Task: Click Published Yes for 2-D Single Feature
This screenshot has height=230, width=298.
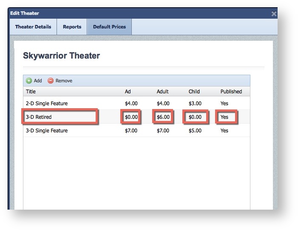Action: pyautogui.click(x=224, y=104)
